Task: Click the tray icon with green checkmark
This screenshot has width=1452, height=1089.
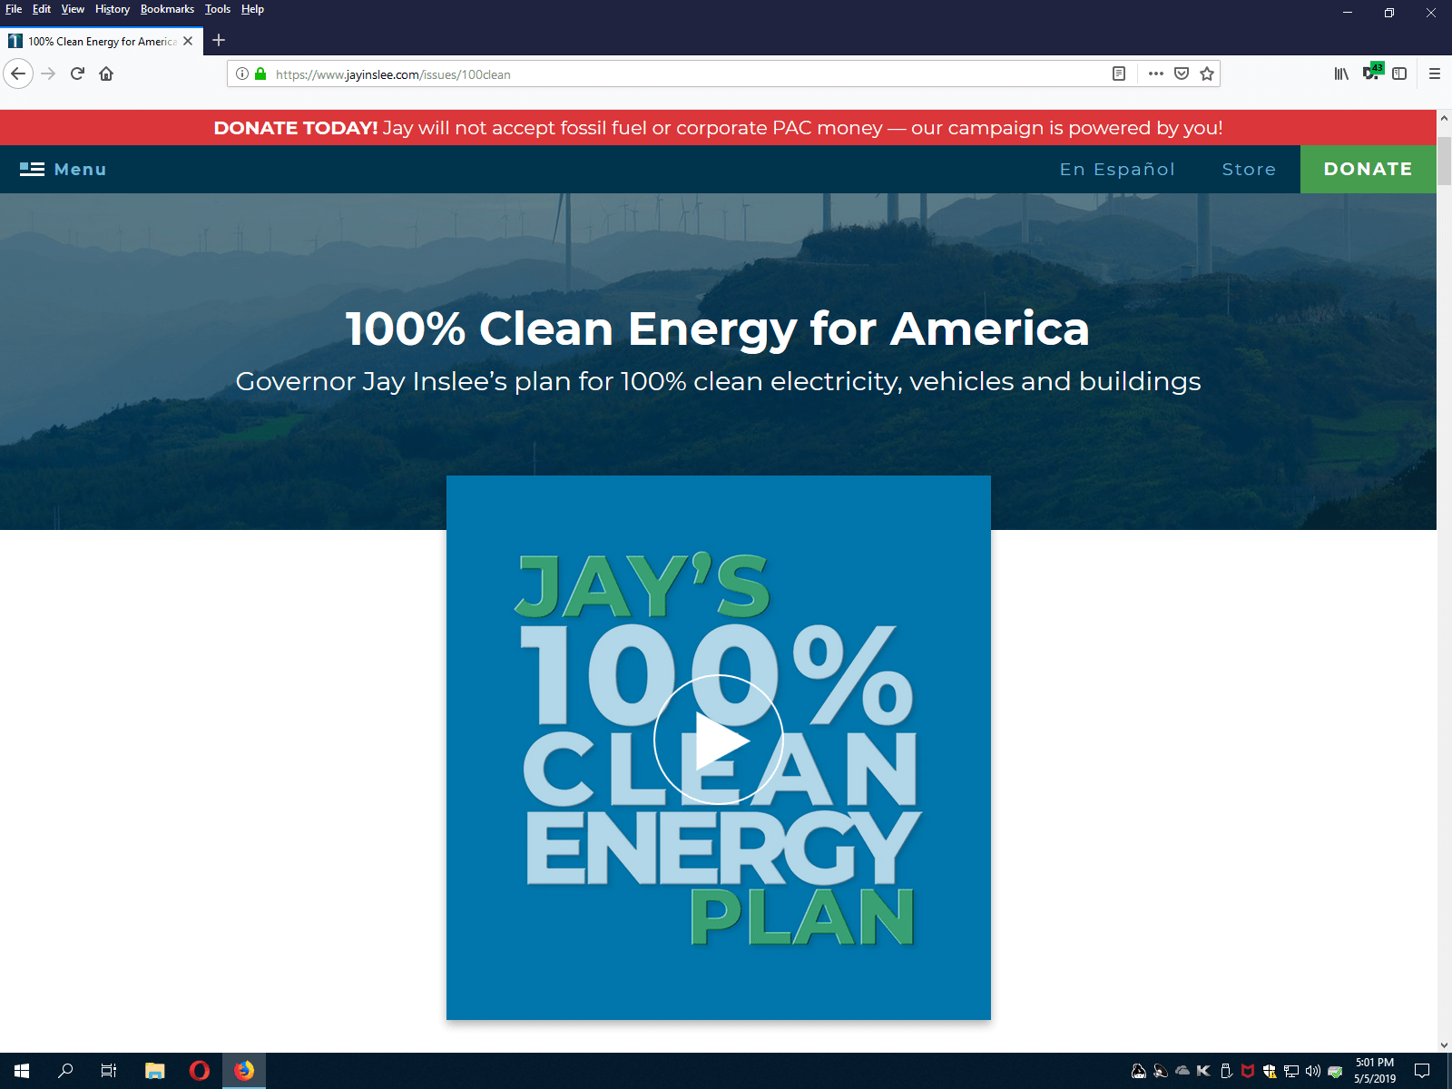Action: click(x=1335, y=1071)
